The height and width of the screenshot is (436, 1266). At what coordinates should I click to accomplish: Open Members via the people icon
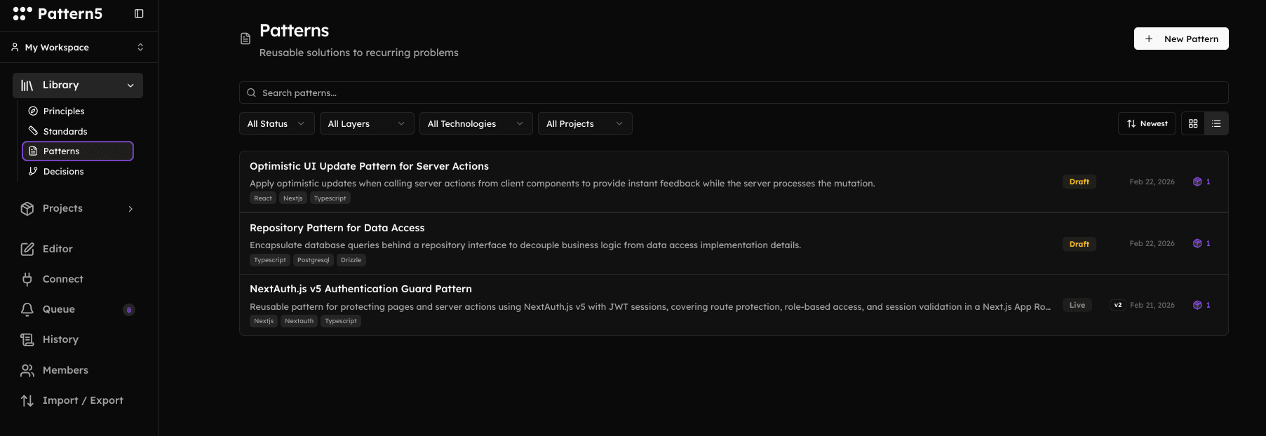27,370
